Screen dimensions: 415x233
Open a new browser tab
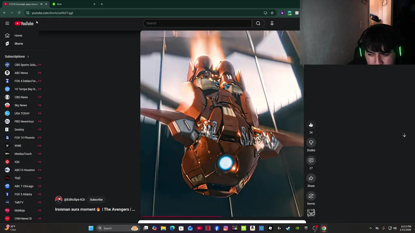coord(102,4)
